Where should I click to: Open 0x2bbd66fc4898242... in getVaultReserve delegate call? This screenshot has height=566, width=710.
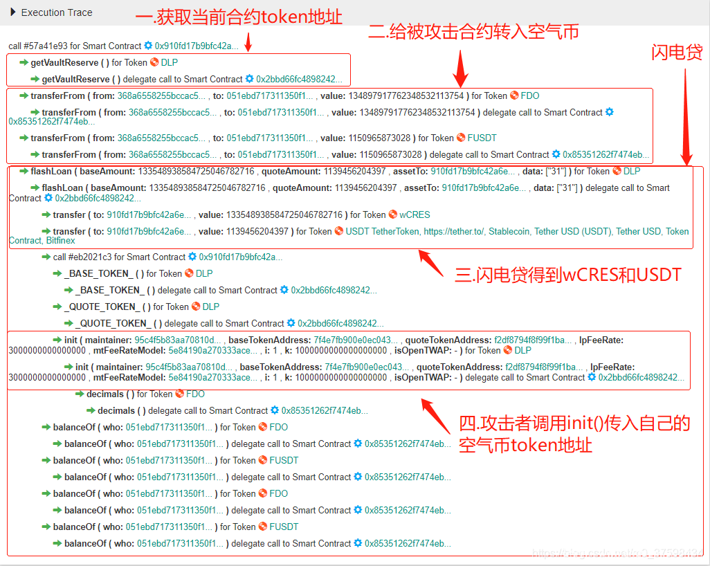[299, 80]
